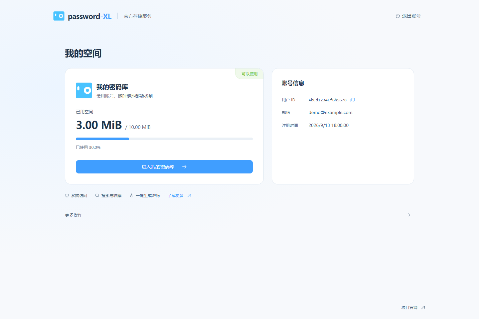
Task: Click the 多端访问 monitor icon
Action: [x=67, y=195]
